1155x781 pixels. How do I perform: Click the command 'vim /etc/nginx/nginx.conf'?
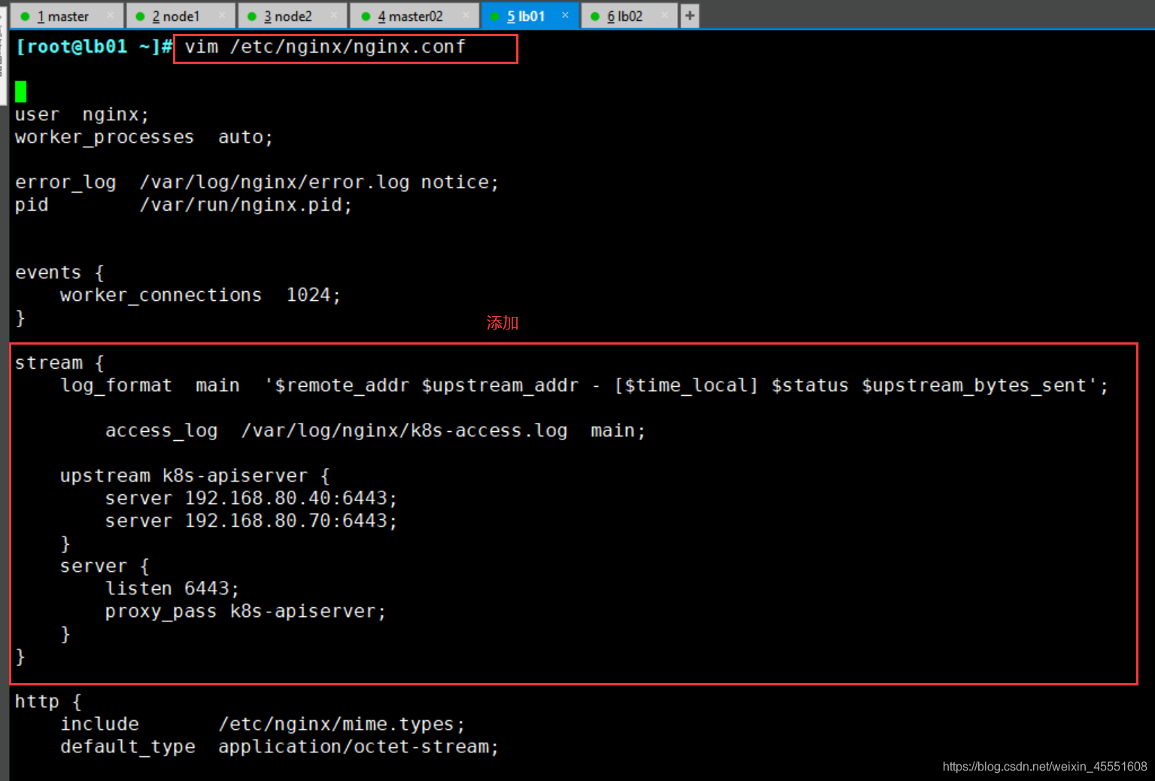tap(325, 47)
